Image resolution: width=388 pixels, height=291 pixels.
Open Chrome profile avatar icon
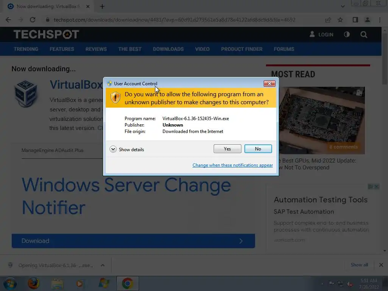pyautogui.click(x=368, y=20)
